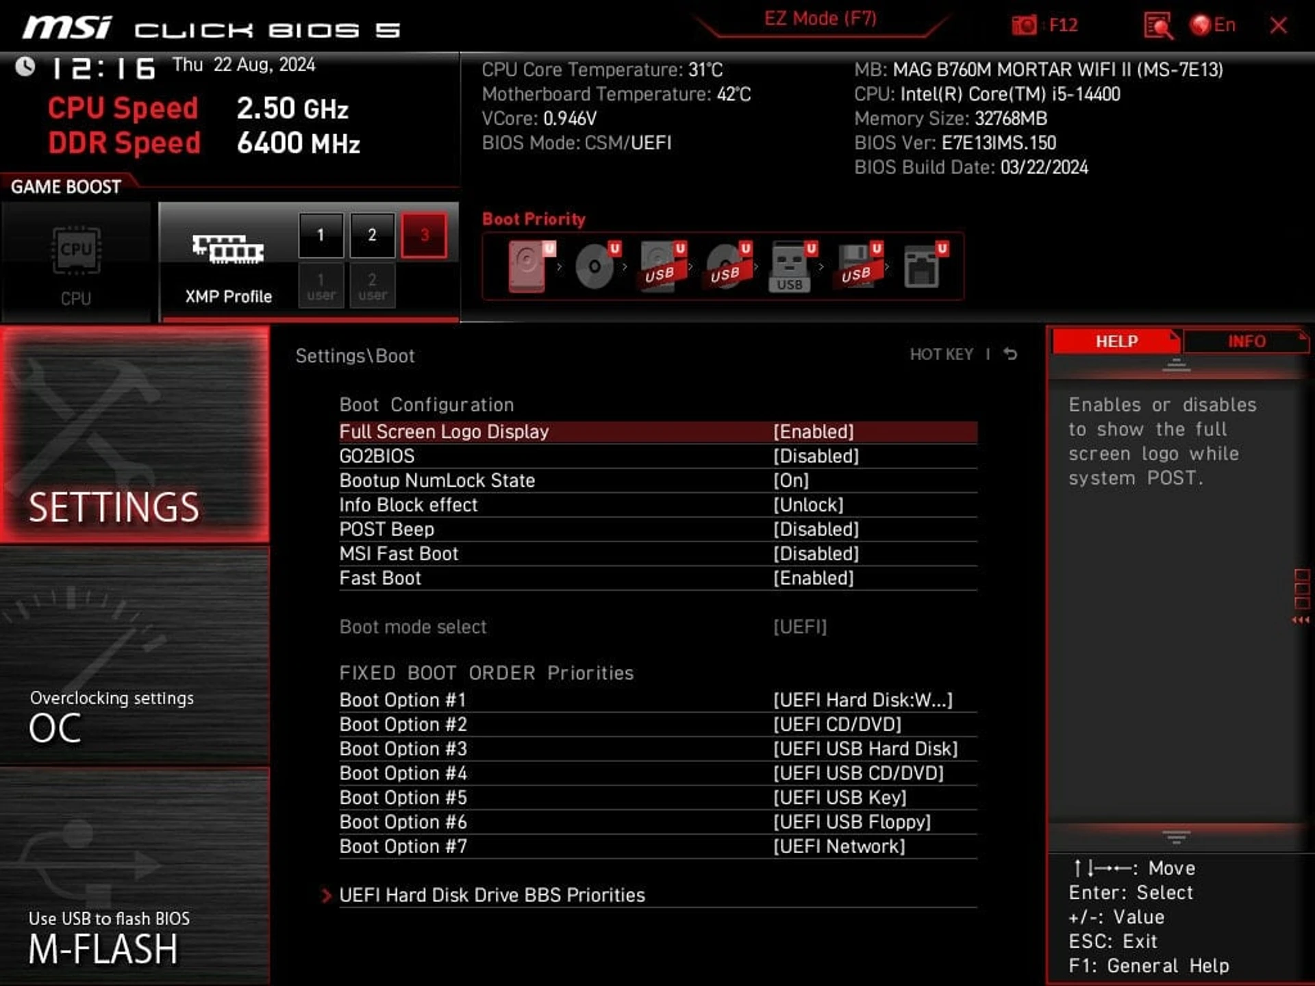Click the XMP Profile memory module icon
This screenshot has height=986, width=1315.
point(228,249)
